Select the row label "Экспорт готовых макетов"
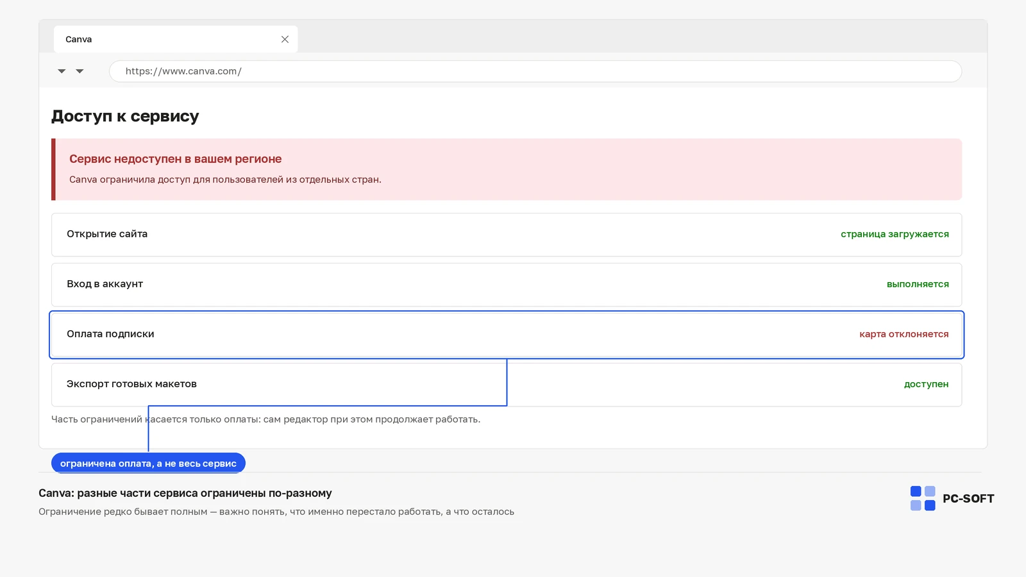Viewport: 1026px width, 577px height. [x=131, y=384]
